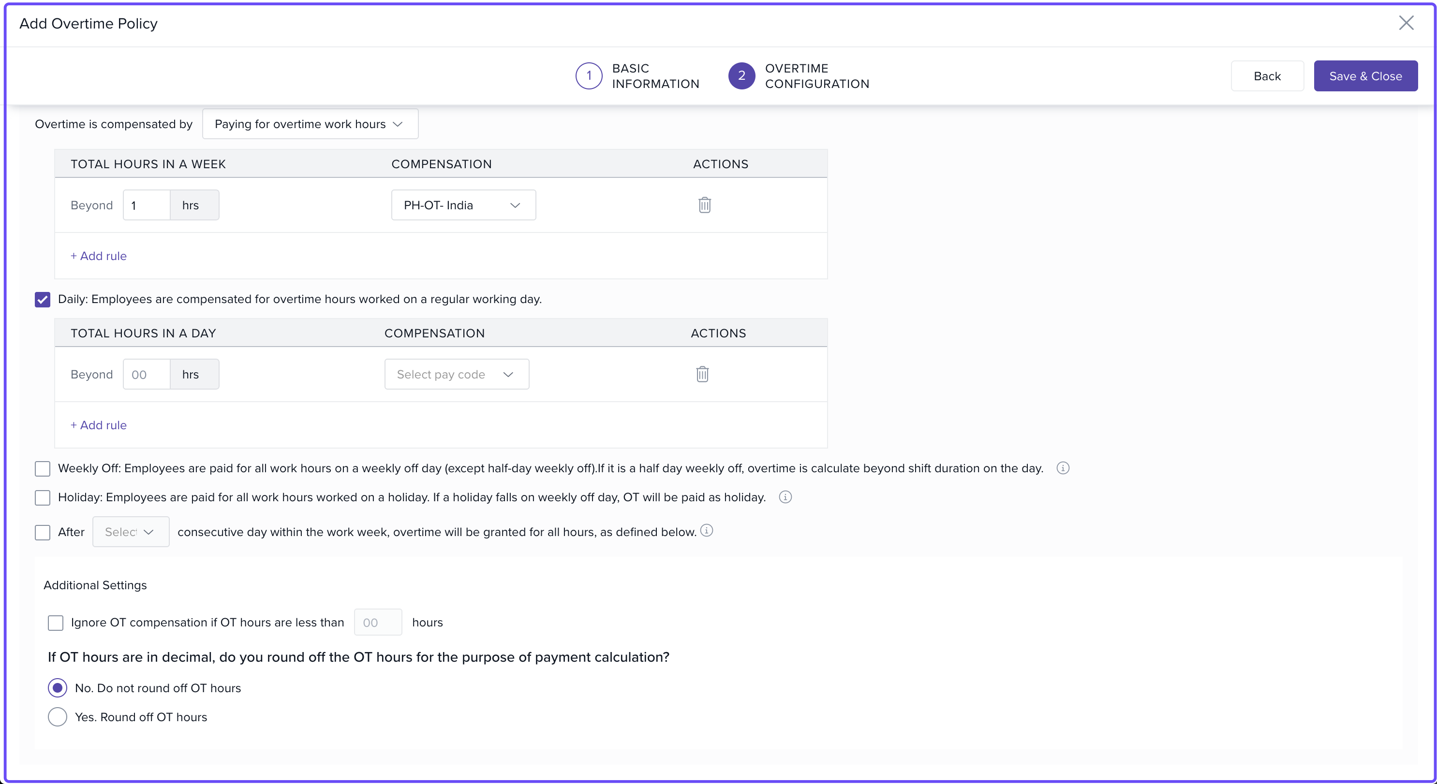The width and height of the screenshot is (1437, 784).
Task: Open 'Paying for overtime work hours' dropdown
Action: pyautogui.click(x=310, y=124)
